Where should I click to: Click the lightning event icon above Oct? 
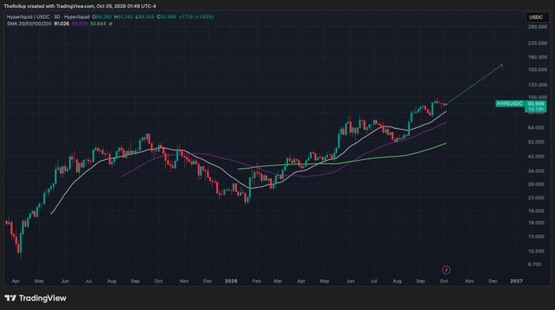(446, 270)
